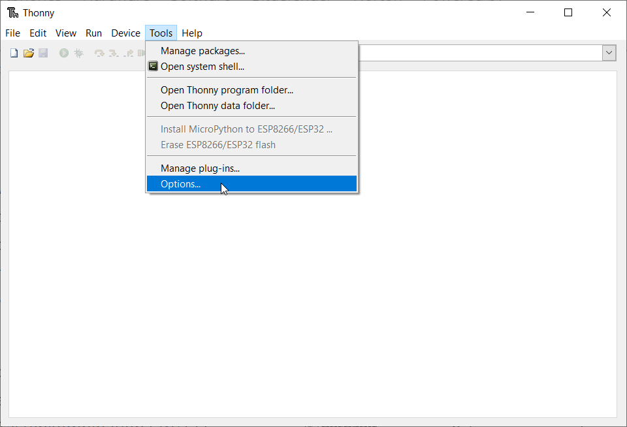The width and height of the screenshot is (627, 427).
Task: Open the File menu
Action: [x=12, y=33]
